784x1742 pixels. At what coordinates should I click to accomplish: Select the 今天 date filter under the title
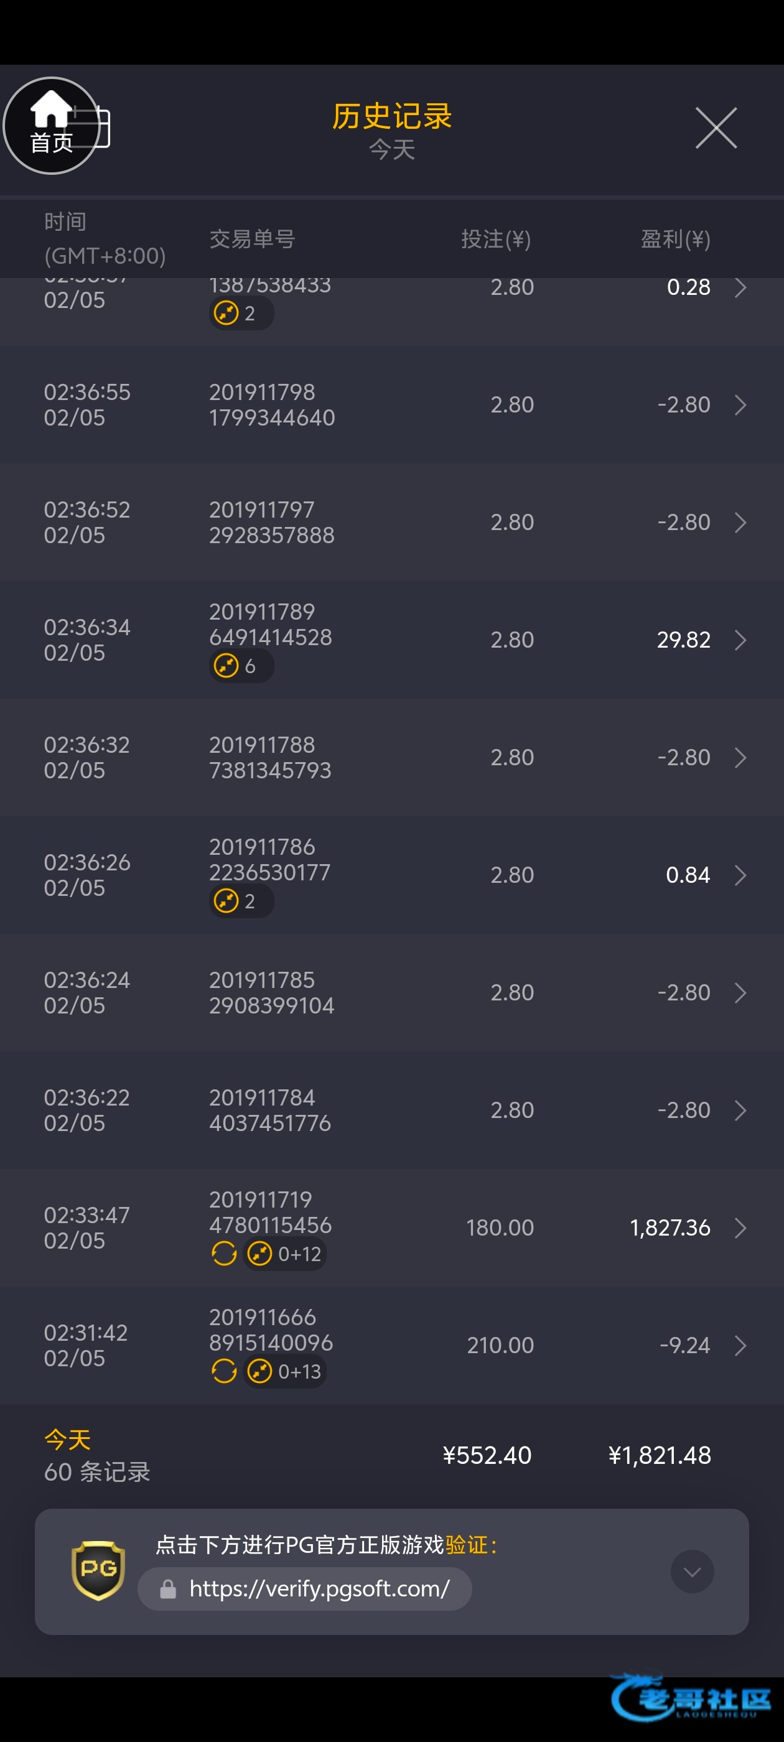click(391, 149)
